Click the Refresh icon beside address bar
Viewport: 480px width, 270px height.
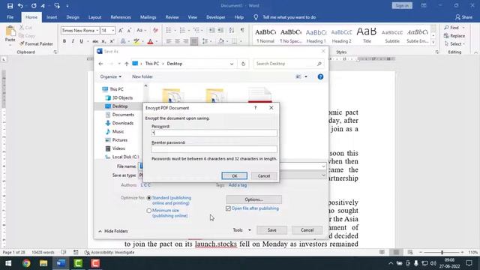pyautogui.click(x=243, y=64)
